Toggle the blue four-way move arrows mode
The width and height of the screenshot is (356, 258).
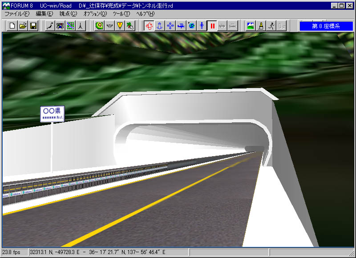point(170,26)
